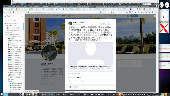The width and height of the screenshot is (170, 96).
Task: Click the xeyes taskbar entry
Action: tap(101, 94)
